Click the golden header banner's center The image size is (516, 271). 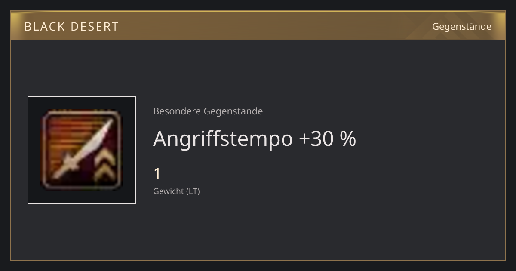pos(258,26)
